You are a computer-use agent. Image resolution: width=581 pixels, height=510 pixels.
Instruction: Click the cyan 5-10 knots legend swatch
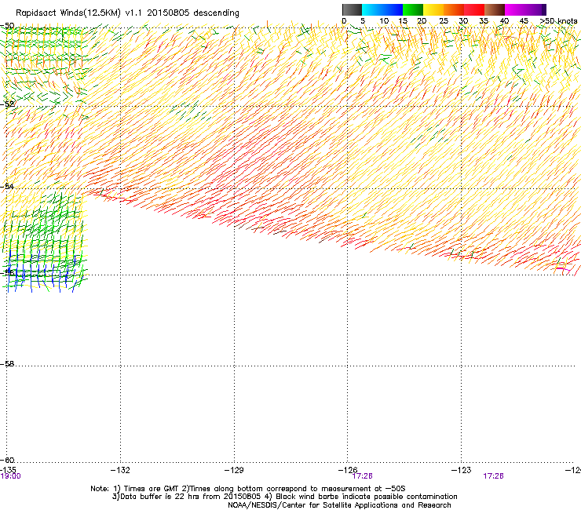tap(372, 9)
